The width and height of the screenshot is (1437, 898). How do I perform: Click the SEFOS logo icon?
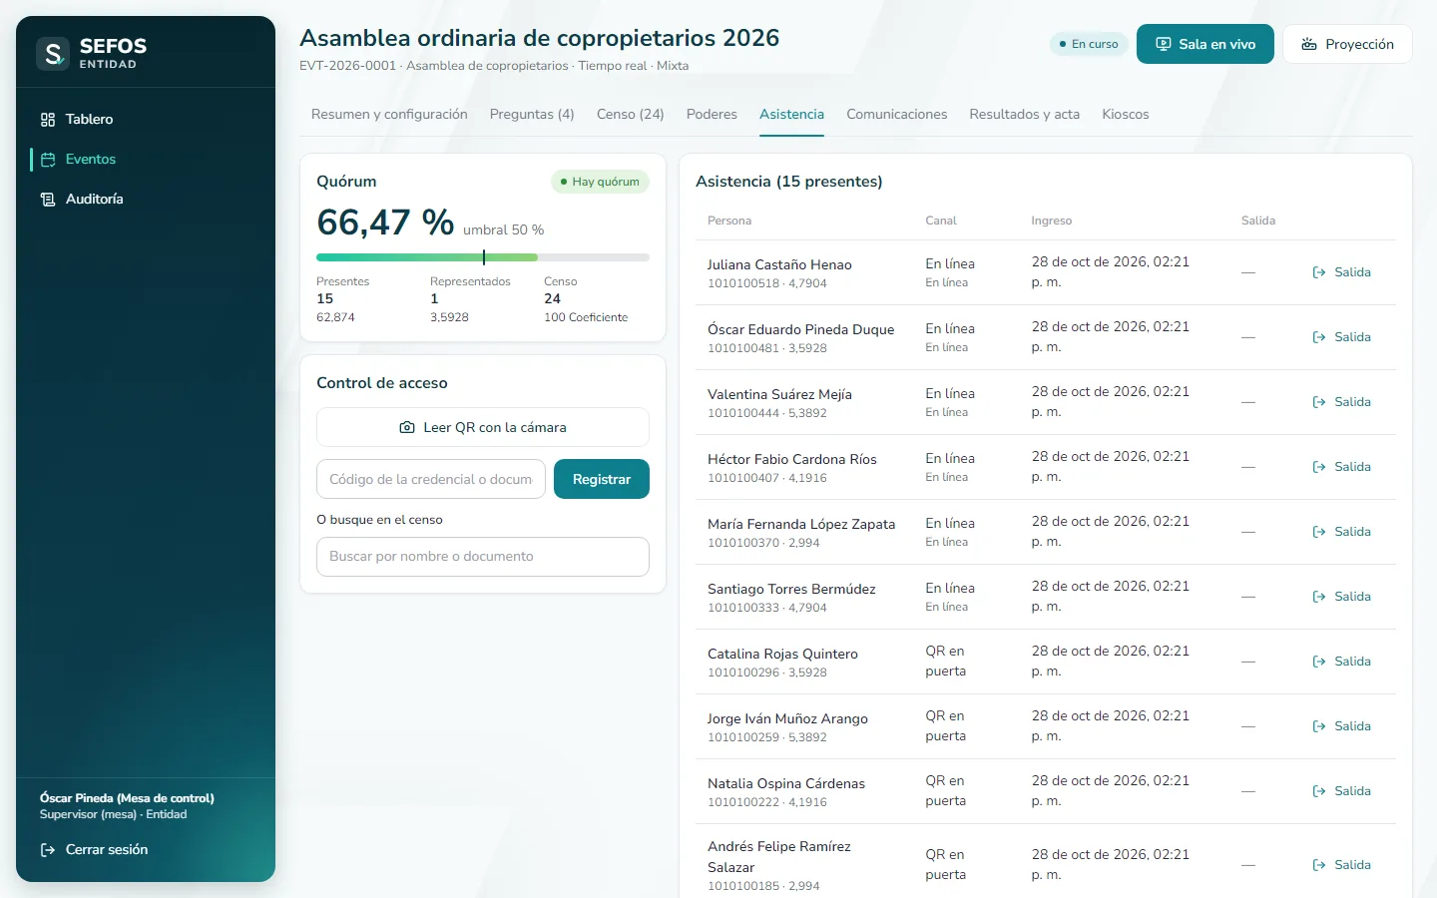(x=53, y=54)
